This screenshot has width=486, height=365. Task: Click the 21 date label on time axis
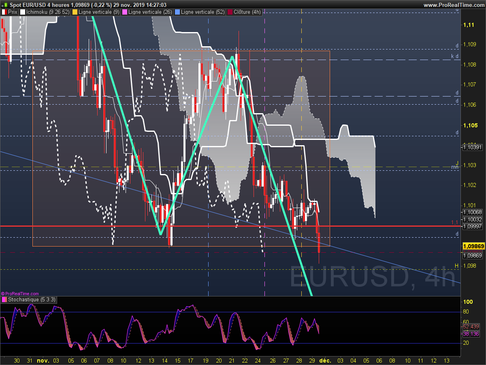pyautogui.click(x=232, y=360)
